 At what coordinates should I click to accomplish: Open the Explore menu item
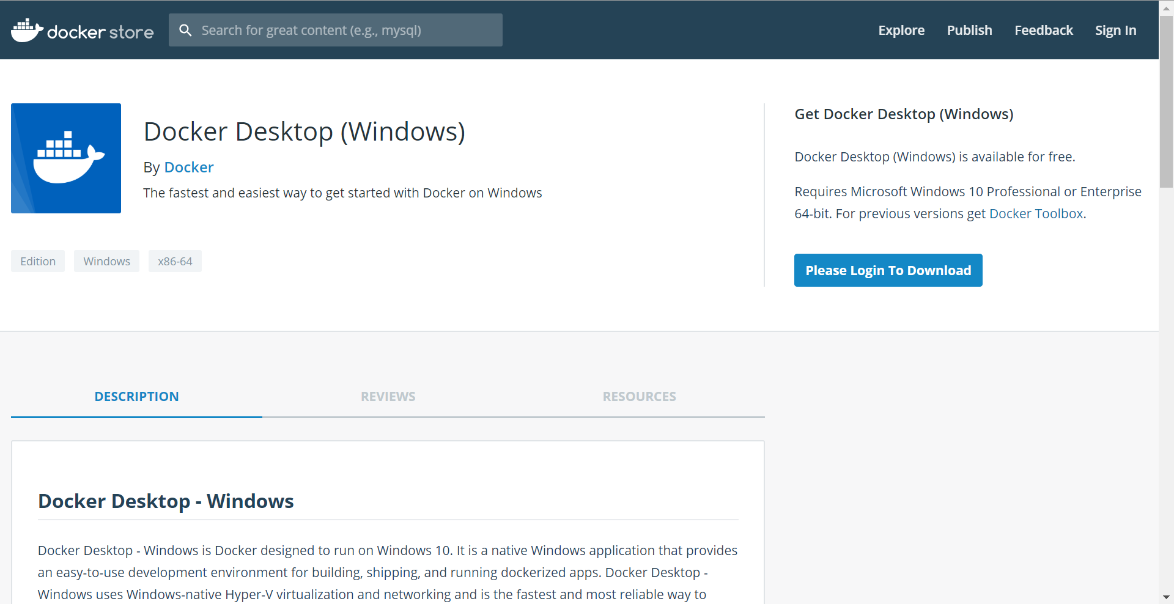pos(901,30)
